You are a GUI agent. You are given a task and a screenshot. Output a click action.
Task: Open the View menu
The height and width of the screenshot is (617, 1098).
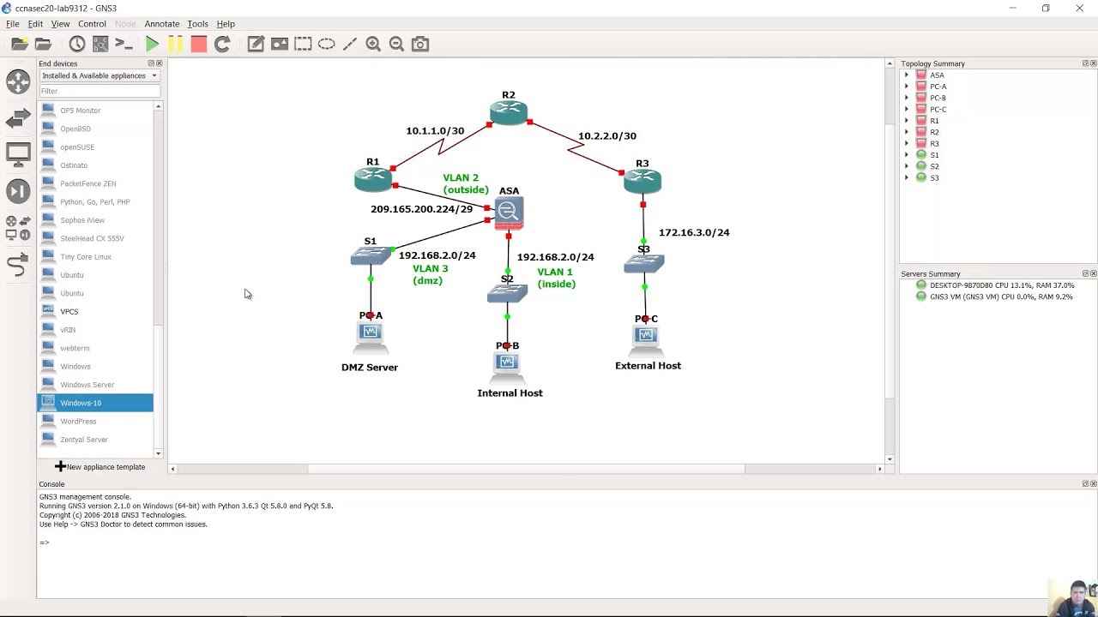[60, 24]
